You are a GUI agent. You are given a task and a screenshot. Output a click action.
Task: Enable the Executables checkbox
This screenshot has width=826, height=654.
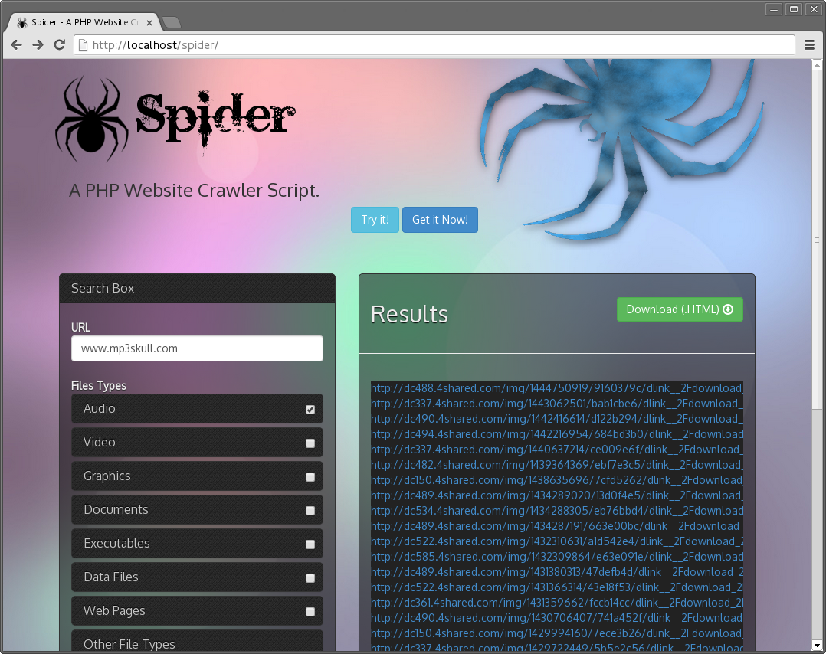(310, 544)
